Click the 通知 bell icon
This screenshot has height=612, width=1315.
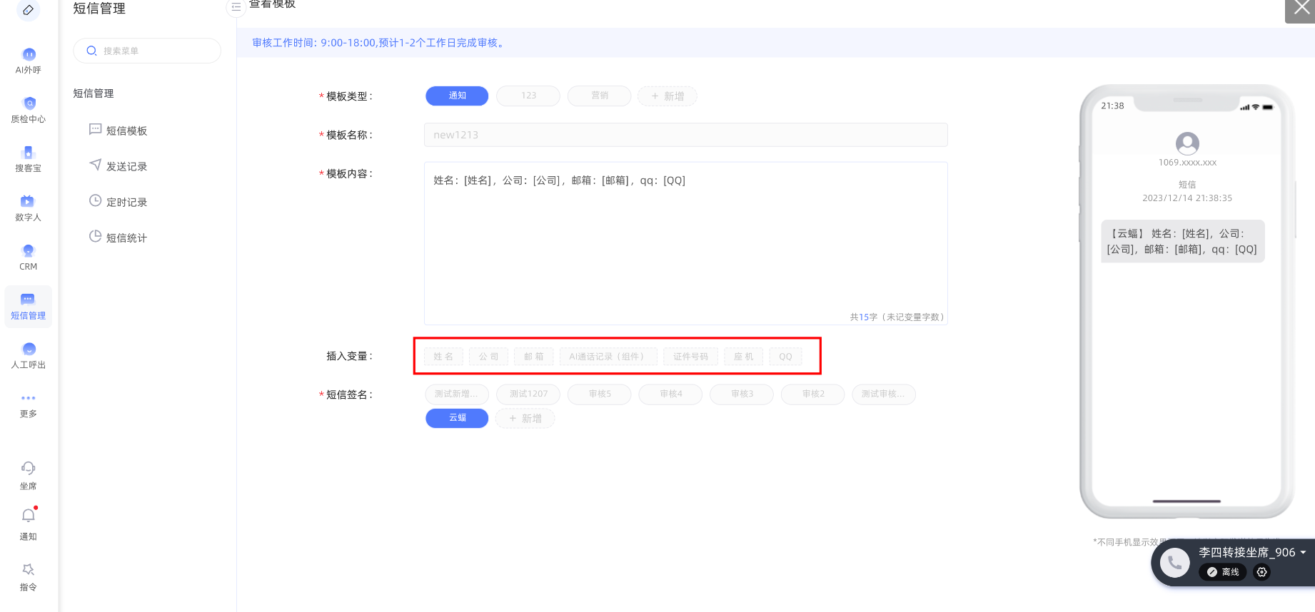point(29,516)
